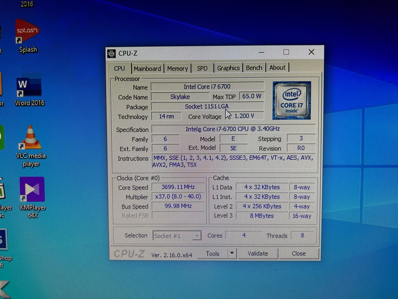Click the Tools button
The width and height of the screenshot is (398, 299).
point(213,253)
